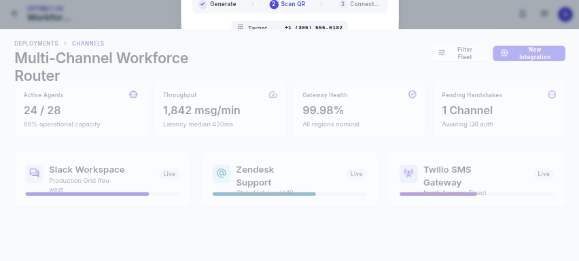Open the Zendesk Support channel title
This screenshot has width=579, height=261.
(255, 176)
